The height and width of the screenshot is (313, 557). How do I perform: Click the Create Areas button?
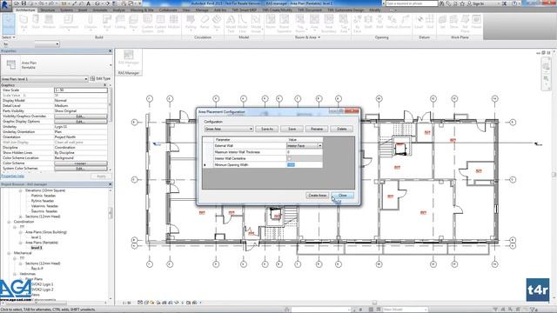[x=317, y=196]
